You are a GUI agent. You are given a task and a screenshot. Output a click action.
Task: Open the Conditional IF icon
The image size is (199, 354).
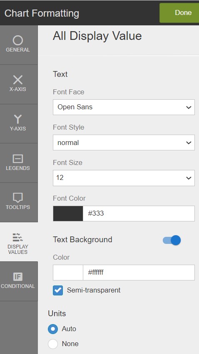pyautogui.click(x=17, y=277)
